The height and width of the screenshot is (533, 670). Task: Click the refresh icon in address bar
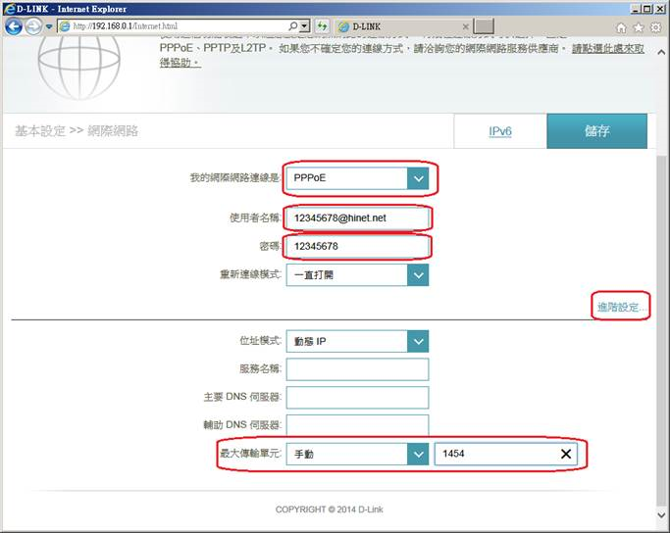(x=322, y=26)
